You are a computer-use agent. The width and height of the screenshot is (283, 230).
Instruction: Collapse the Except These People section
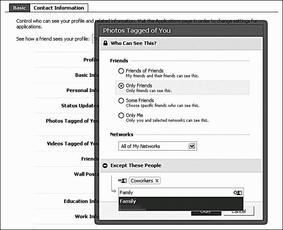pos(105,165)
